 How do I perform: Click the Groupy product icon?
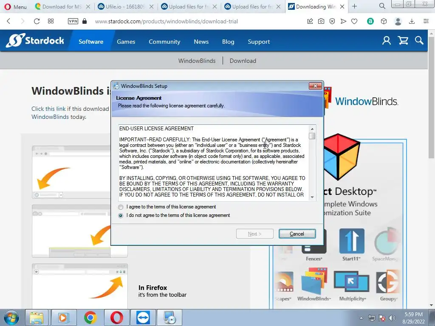tap(388, 283)
